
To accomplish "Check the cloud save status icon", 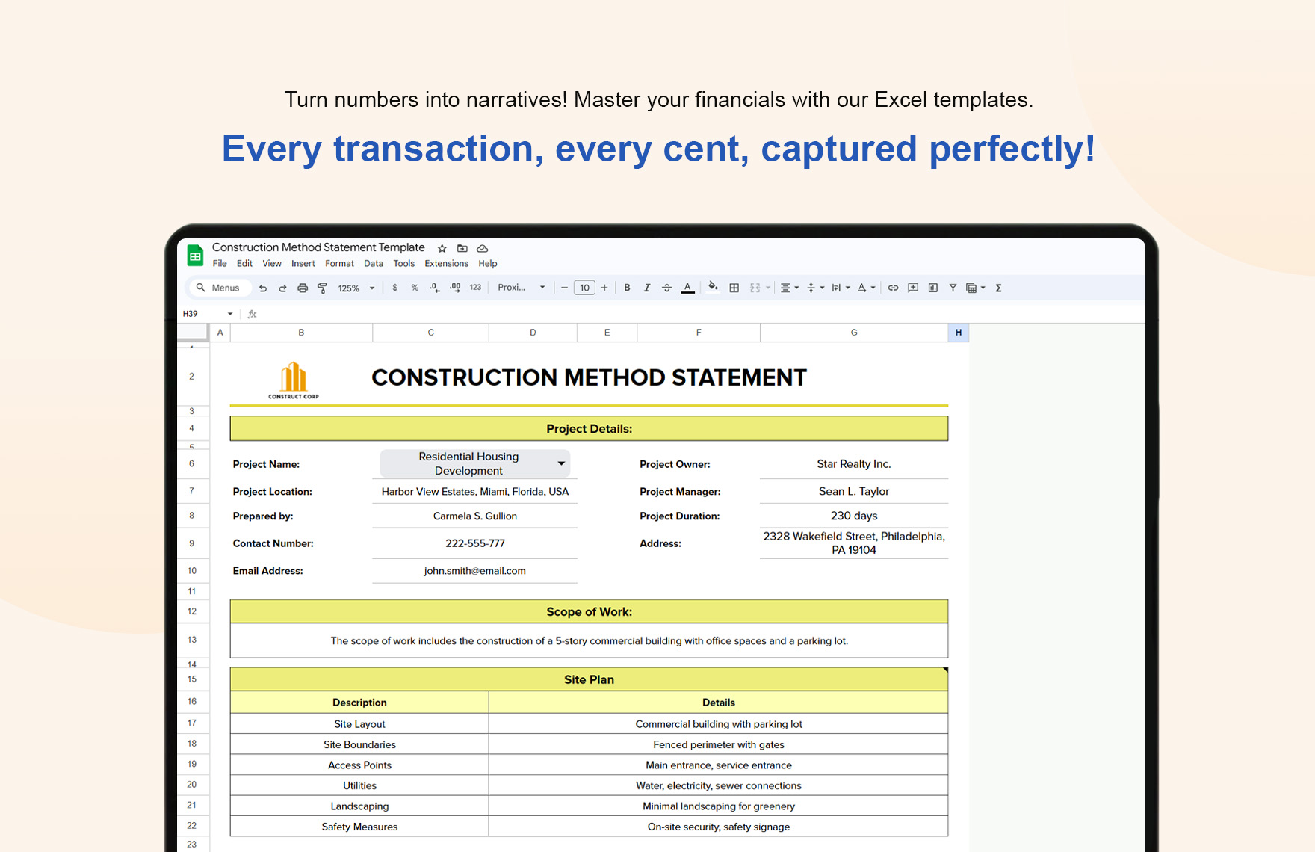I will 483,248.
